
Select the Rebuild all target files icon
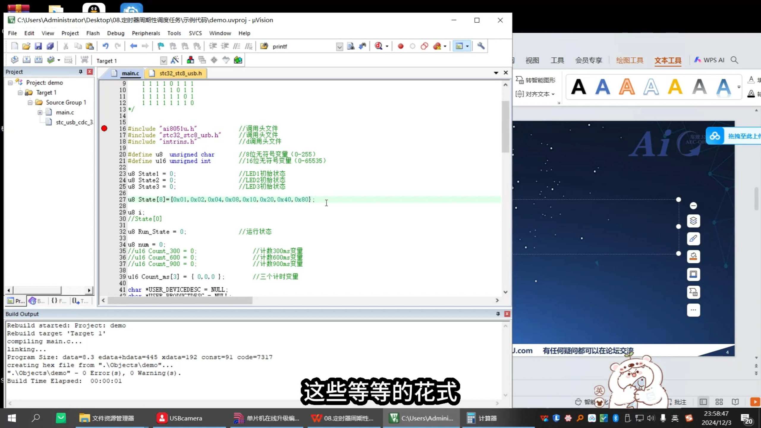[39, 59]
